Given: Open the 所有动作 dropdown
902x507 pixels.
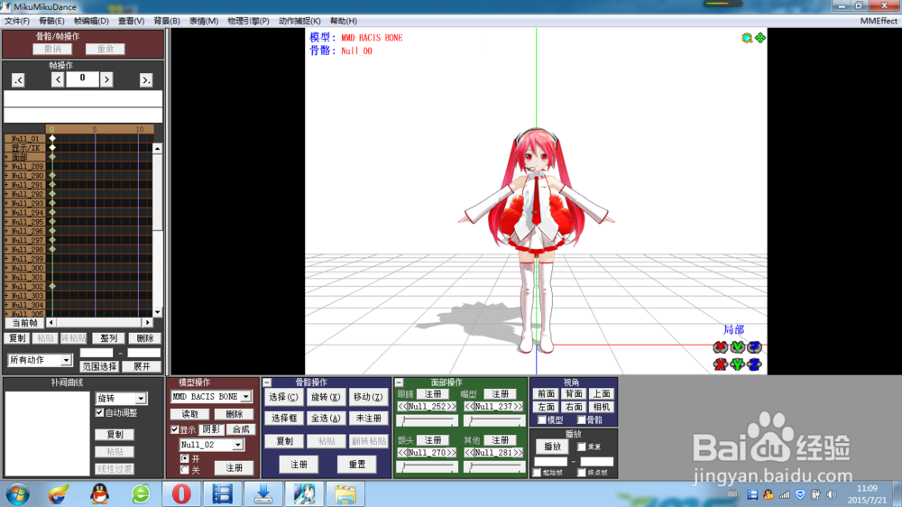Looking at the screenshot, I should [x=66, y=360].
